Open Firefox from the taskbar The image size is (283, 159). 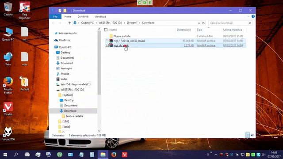pyautogui.click(x=114, y=155)
